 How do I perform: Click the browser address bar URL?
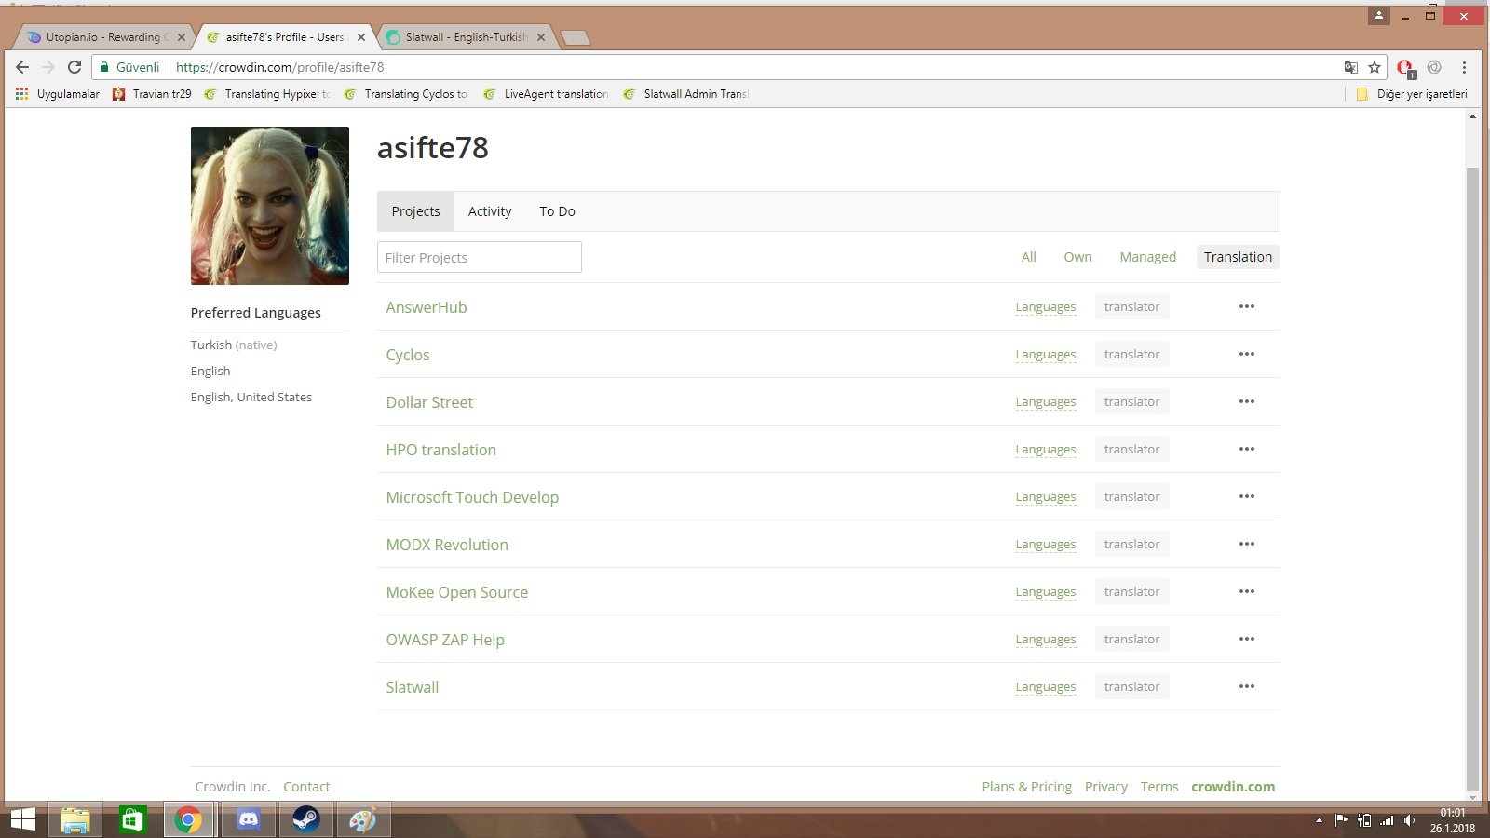(x=279, y=67)
